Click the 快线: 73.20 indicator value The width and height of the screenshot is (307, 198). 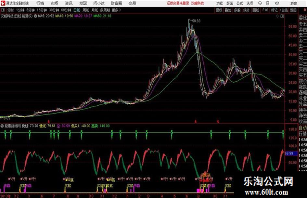pos(30,126)
